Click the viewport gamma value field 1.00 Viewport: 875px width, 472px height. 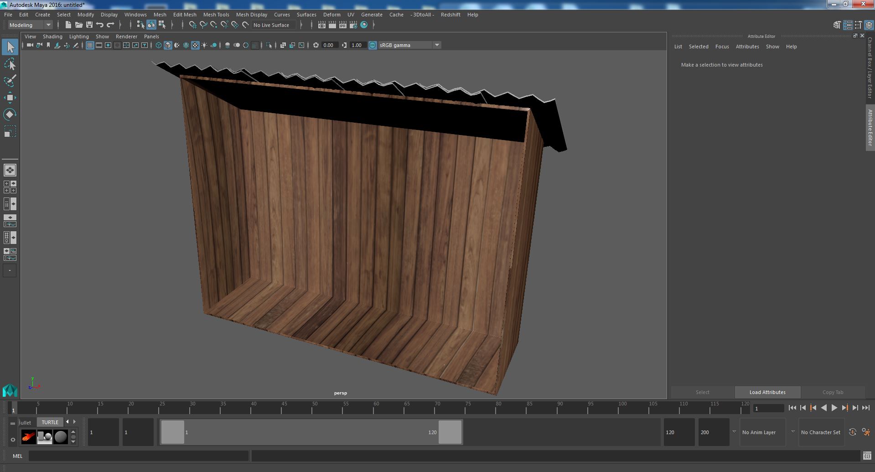357,45
